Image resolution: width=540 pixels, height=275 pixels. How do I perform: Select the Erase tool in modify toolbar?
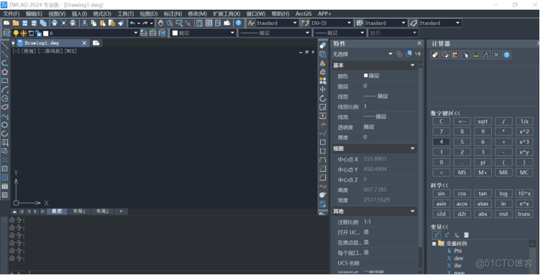pyautogui.click(x=323, y=46)
